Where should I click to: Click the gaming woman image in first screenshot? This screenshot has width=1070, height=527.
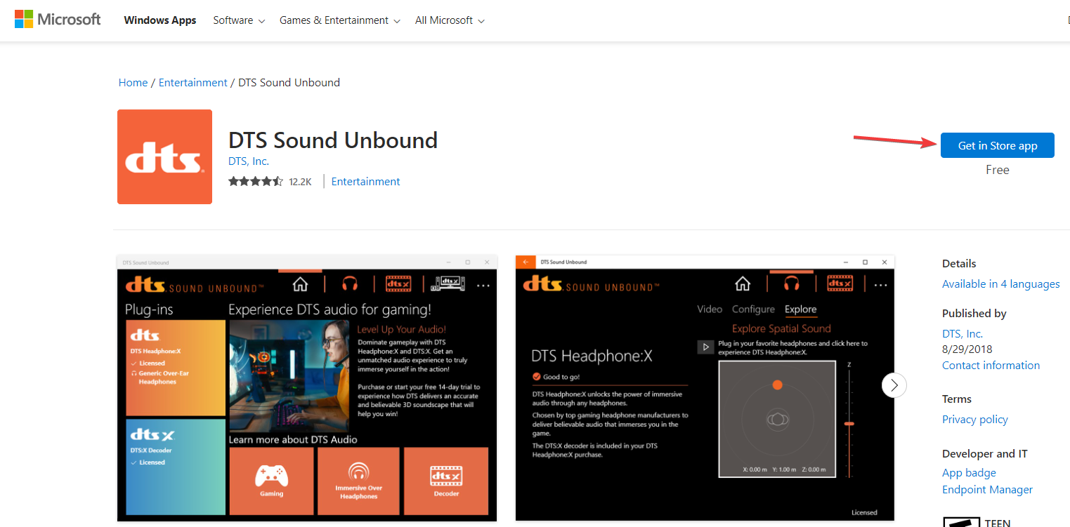(x=289, y=375)
